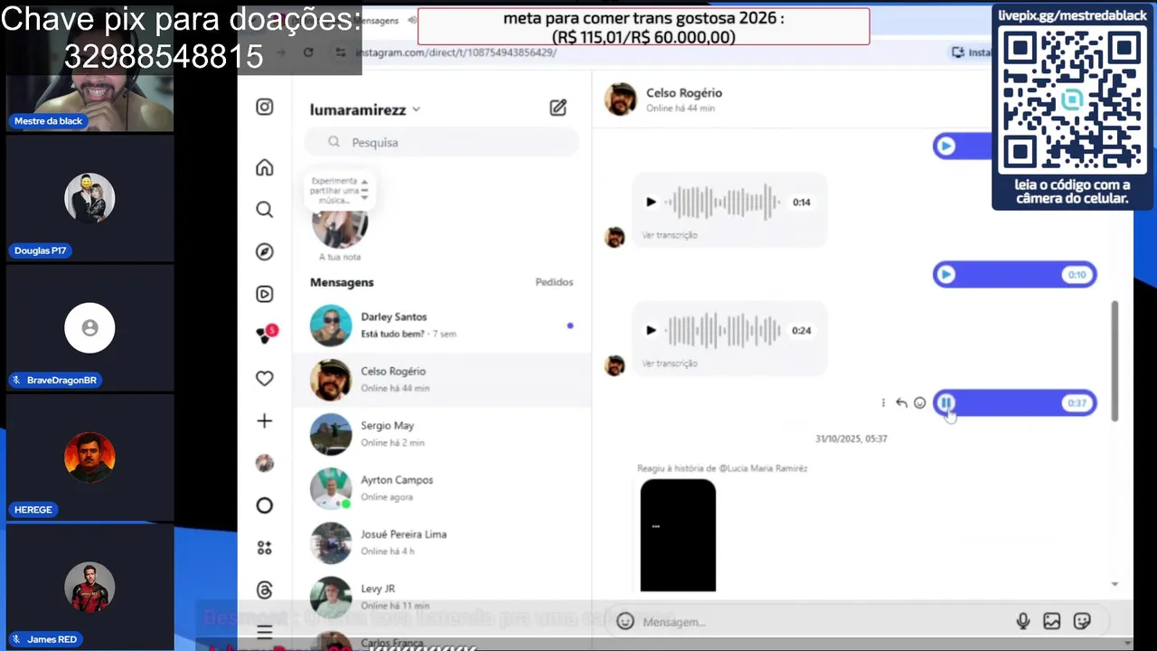This screenshot has width=1157, height=651.
Task: Click Douglas P17 participant tile
Action: click(89, 199)
